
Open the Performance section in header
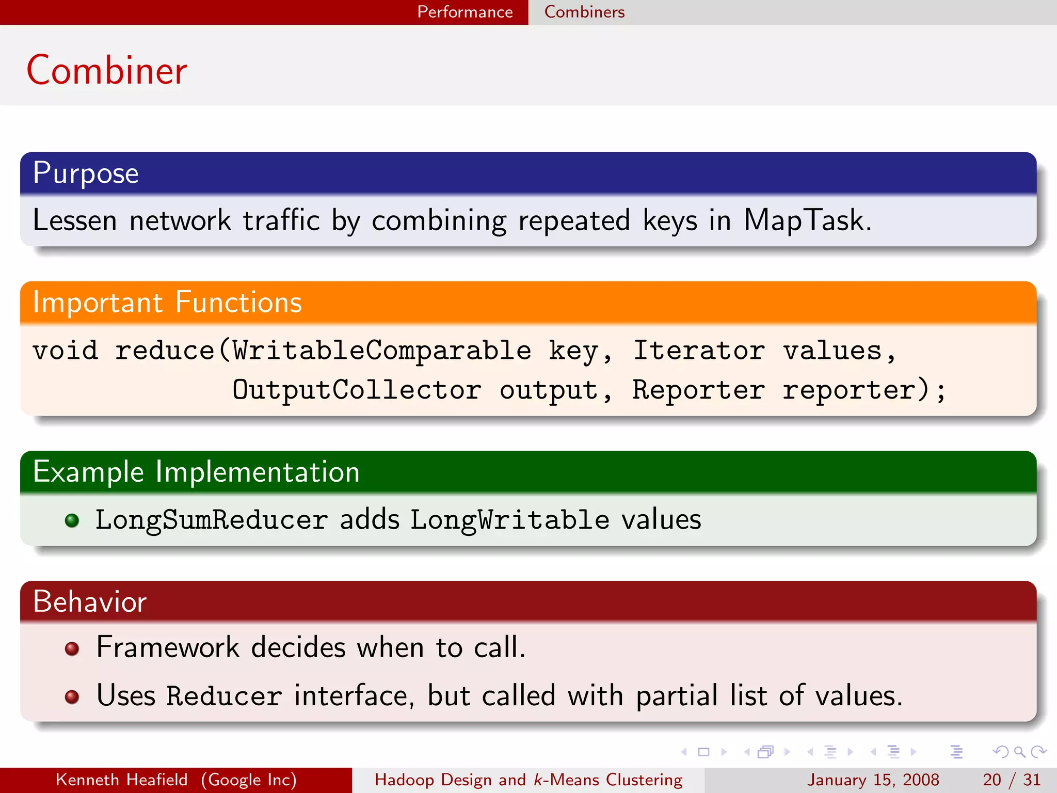[x=465, y=12]
